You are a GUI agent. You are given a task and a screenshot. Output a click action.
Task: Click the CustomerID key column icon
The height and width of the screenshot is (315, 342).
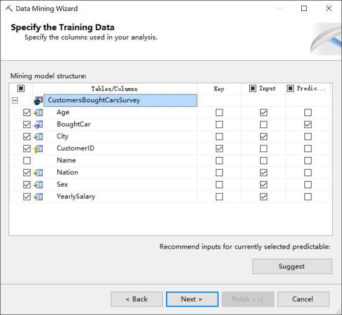click(38, 148)
